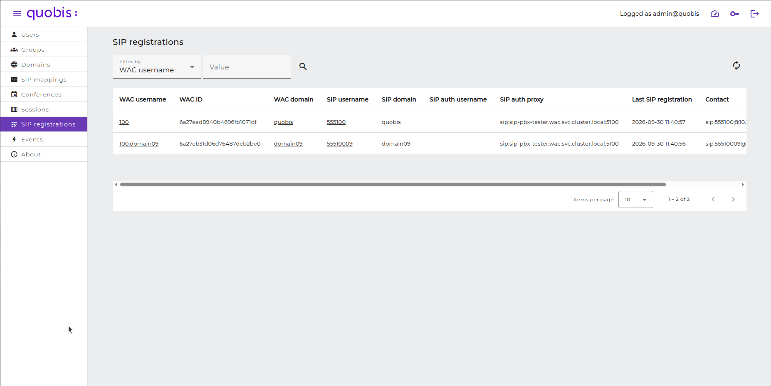Image resolution: width=771 pixels, height=386 pixels.
Task: Run search with magnifier icon
Action: (x=303, y=67)
